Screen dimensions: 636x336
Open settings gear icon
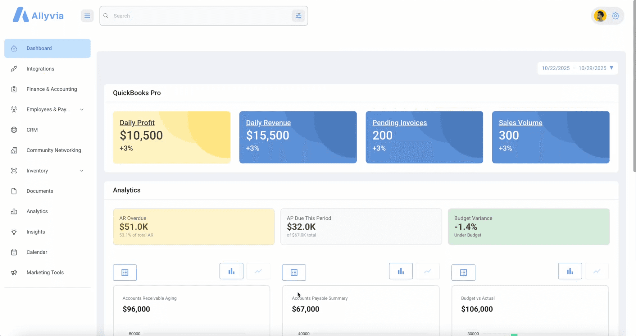coord(615,16)
